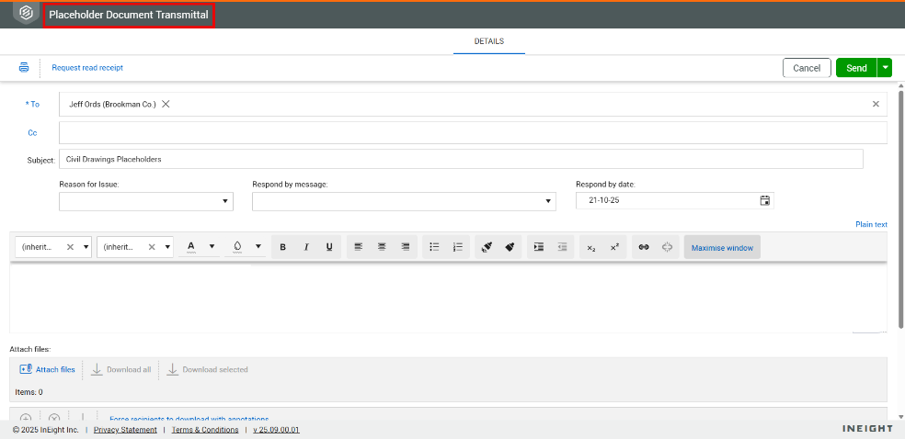Click Maximise window button
The image size is (905, 439).
tap(722, 247)
